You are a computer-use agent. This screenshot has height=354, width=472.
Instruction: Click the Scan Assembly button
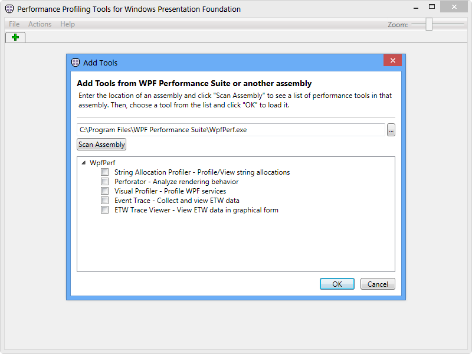(101, 145)
